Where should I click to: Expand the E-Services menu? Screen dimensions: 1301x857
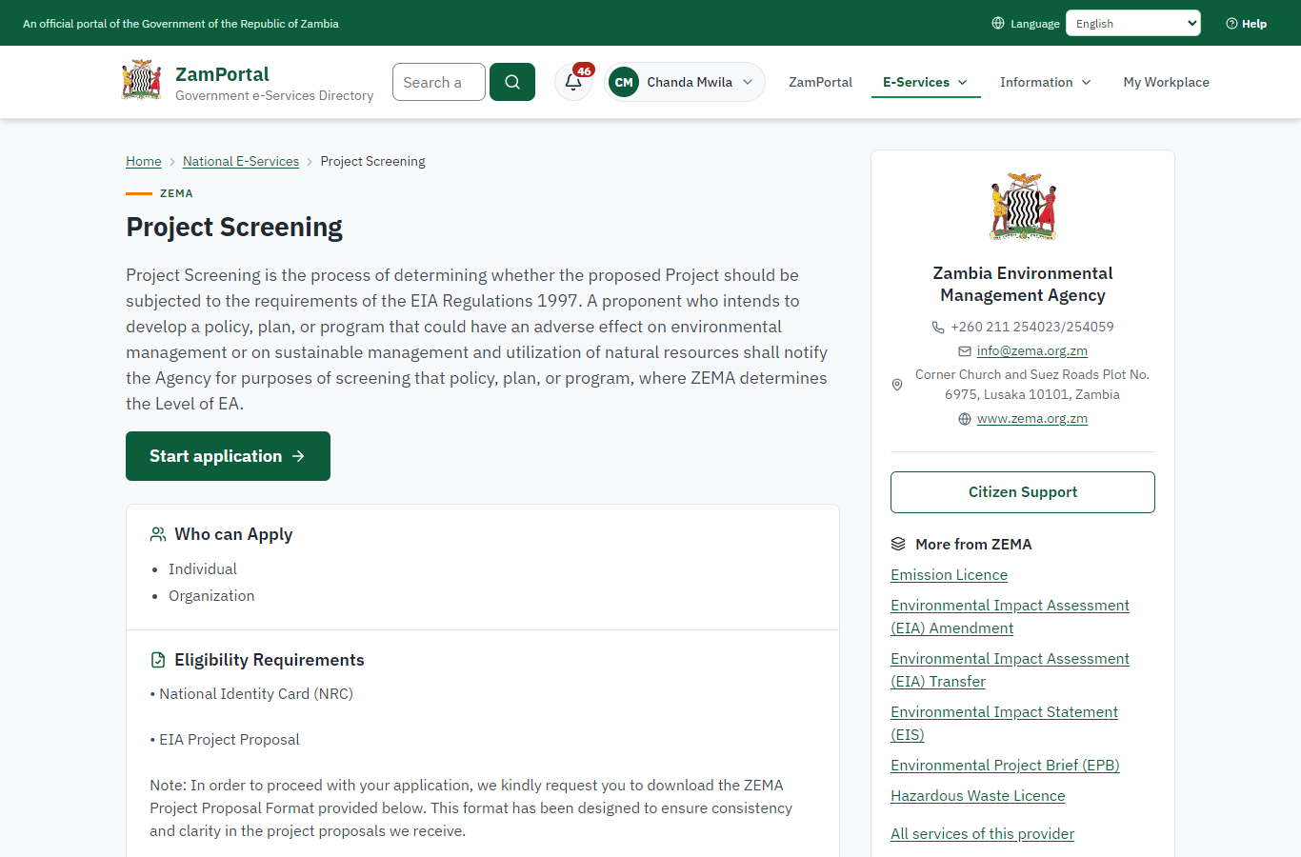coord(926,82)
